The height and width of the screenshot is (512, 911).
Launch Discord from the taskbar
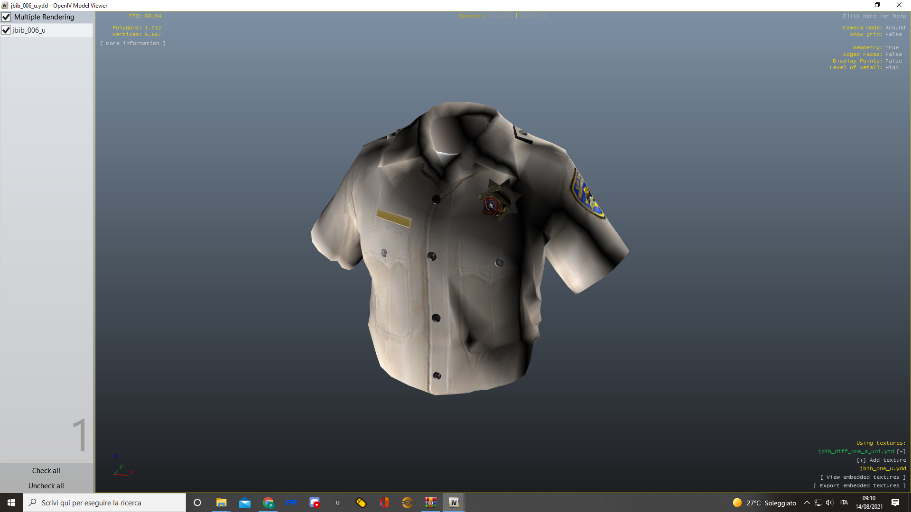click(314, 503)
